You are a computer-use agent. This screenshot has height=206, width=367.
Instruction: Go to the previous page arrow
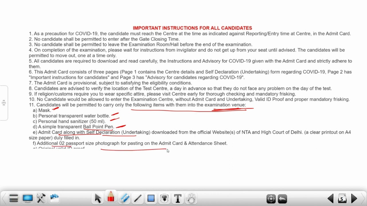pyautogui.click(x=331, y=199)
